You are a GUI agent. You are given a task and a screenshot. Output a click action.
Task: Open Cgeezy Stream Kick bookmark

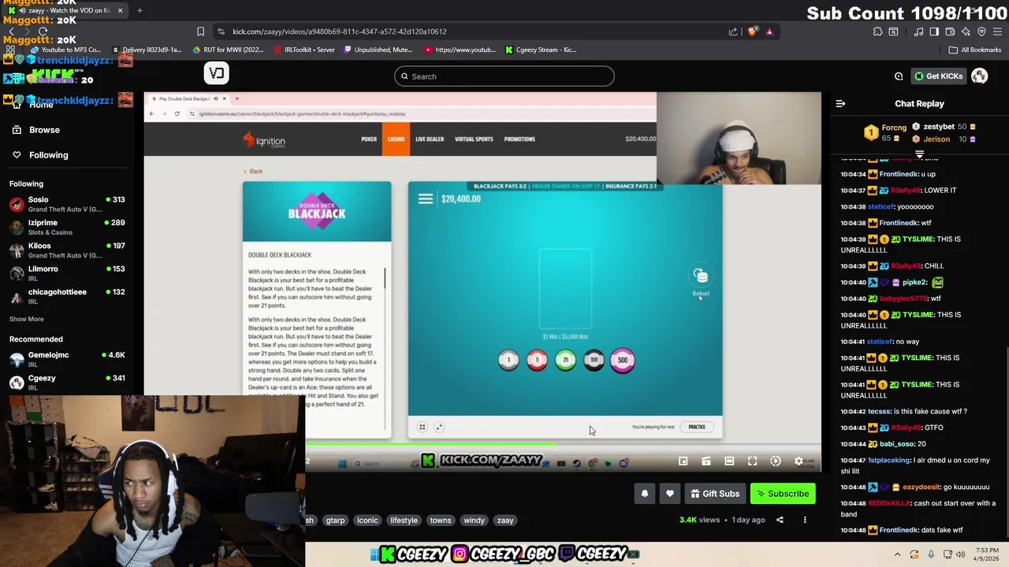(x=542, y=50)
